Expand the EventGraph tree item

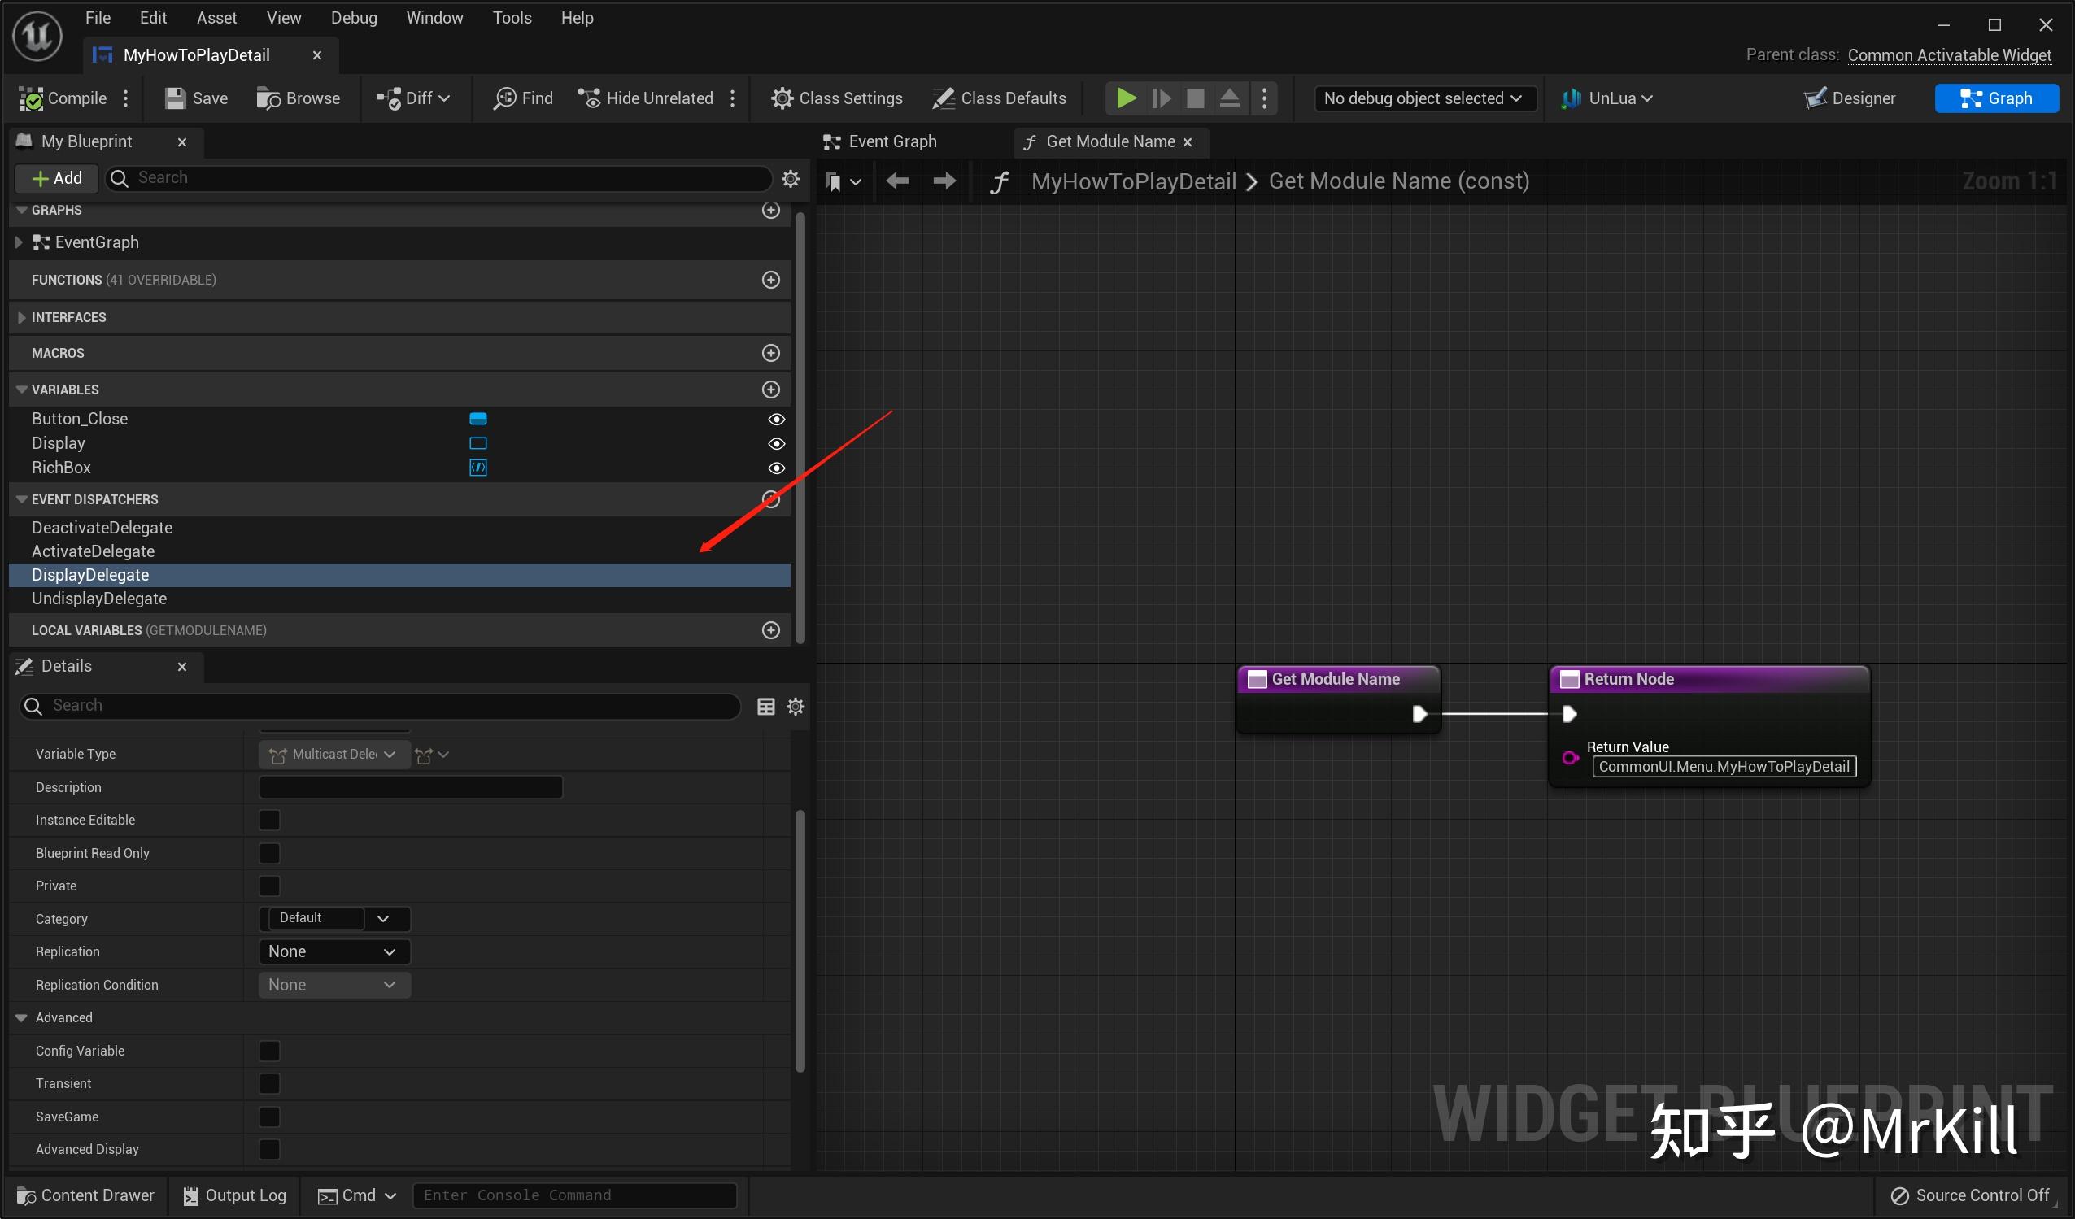18,242
